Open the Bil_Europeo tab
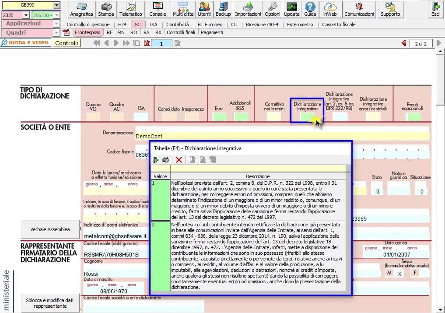Viewport: 445px width, 313px height. point(210,25)
